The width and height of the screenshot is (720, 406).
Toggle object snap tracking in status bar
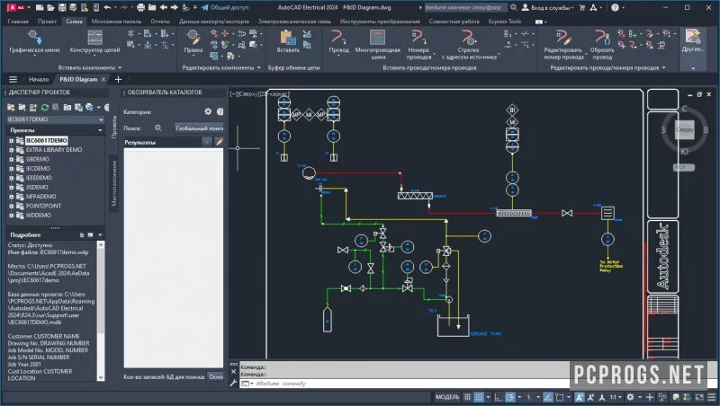548,397
